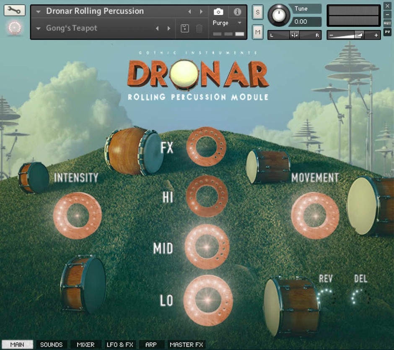Mute the instrument with M button

[x=258, y=32]
